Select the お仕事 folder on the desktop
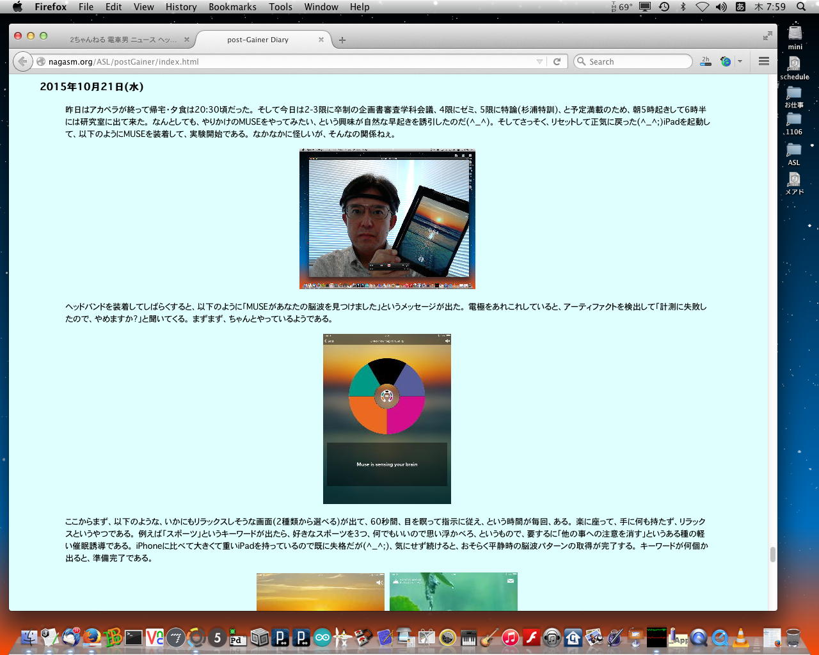This screenshot has height=655, width=819. click(794, 97)
